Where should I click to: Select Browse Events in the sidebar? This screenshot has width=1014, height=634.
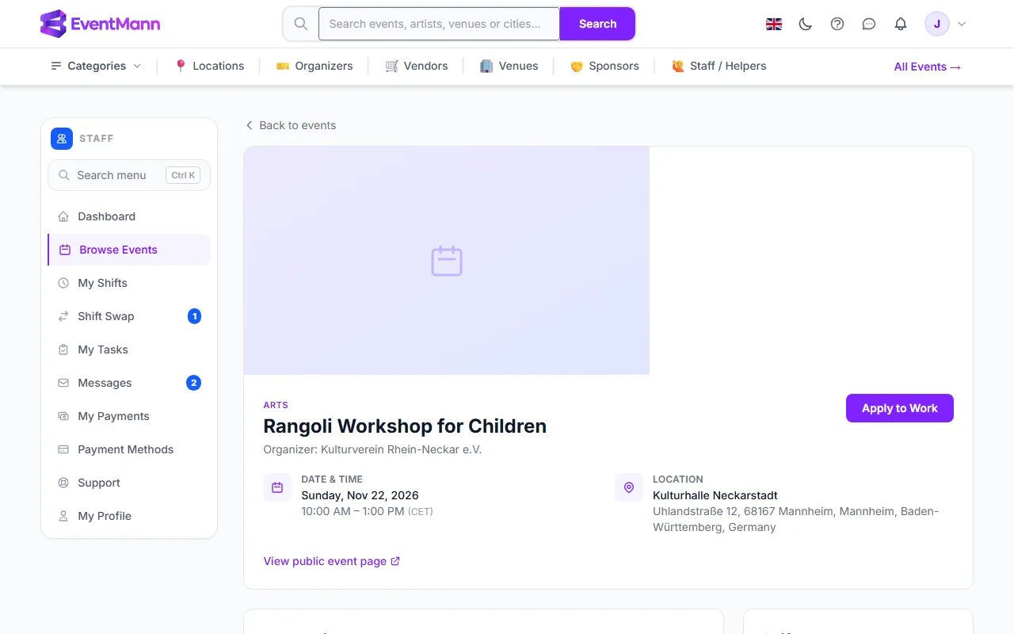(129, 250)
